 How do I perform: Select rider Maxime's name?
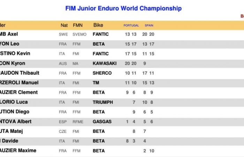(18, 150)
